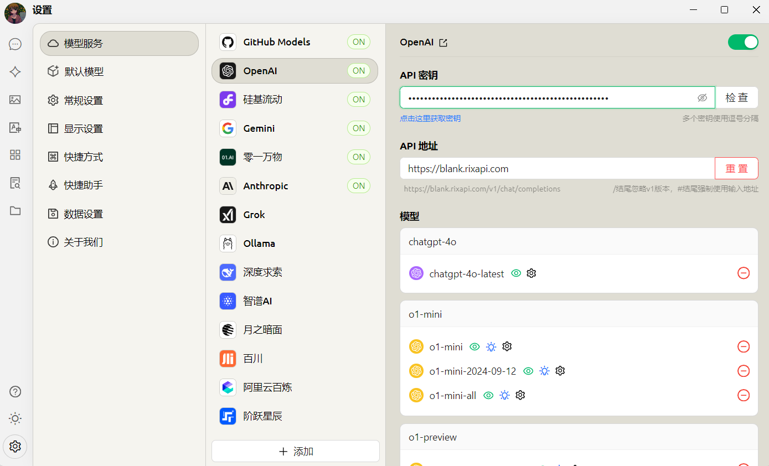769x466 pixels.
Task: Click the help question mark icon
Action: point(15,391)
